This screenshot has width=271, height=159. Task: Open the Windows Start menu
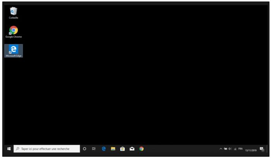pyautogui.click(x=9, y=149)
